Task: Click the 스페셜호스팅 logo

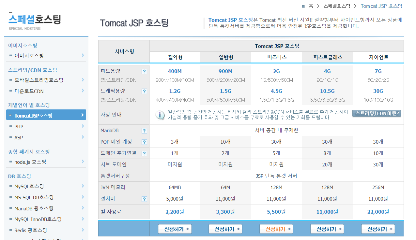Action: 35,22
